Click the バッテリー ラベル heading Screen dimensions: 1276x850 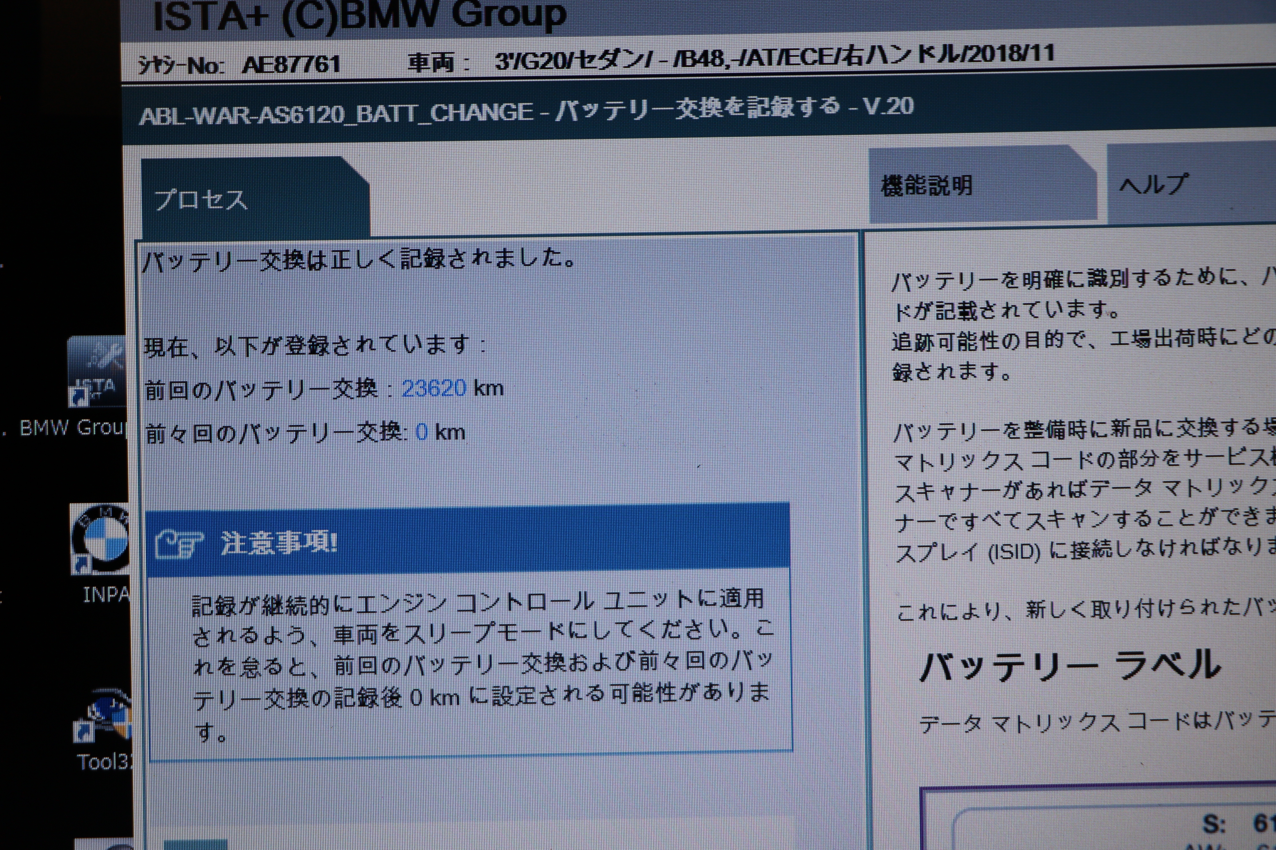click(1070, 665)
